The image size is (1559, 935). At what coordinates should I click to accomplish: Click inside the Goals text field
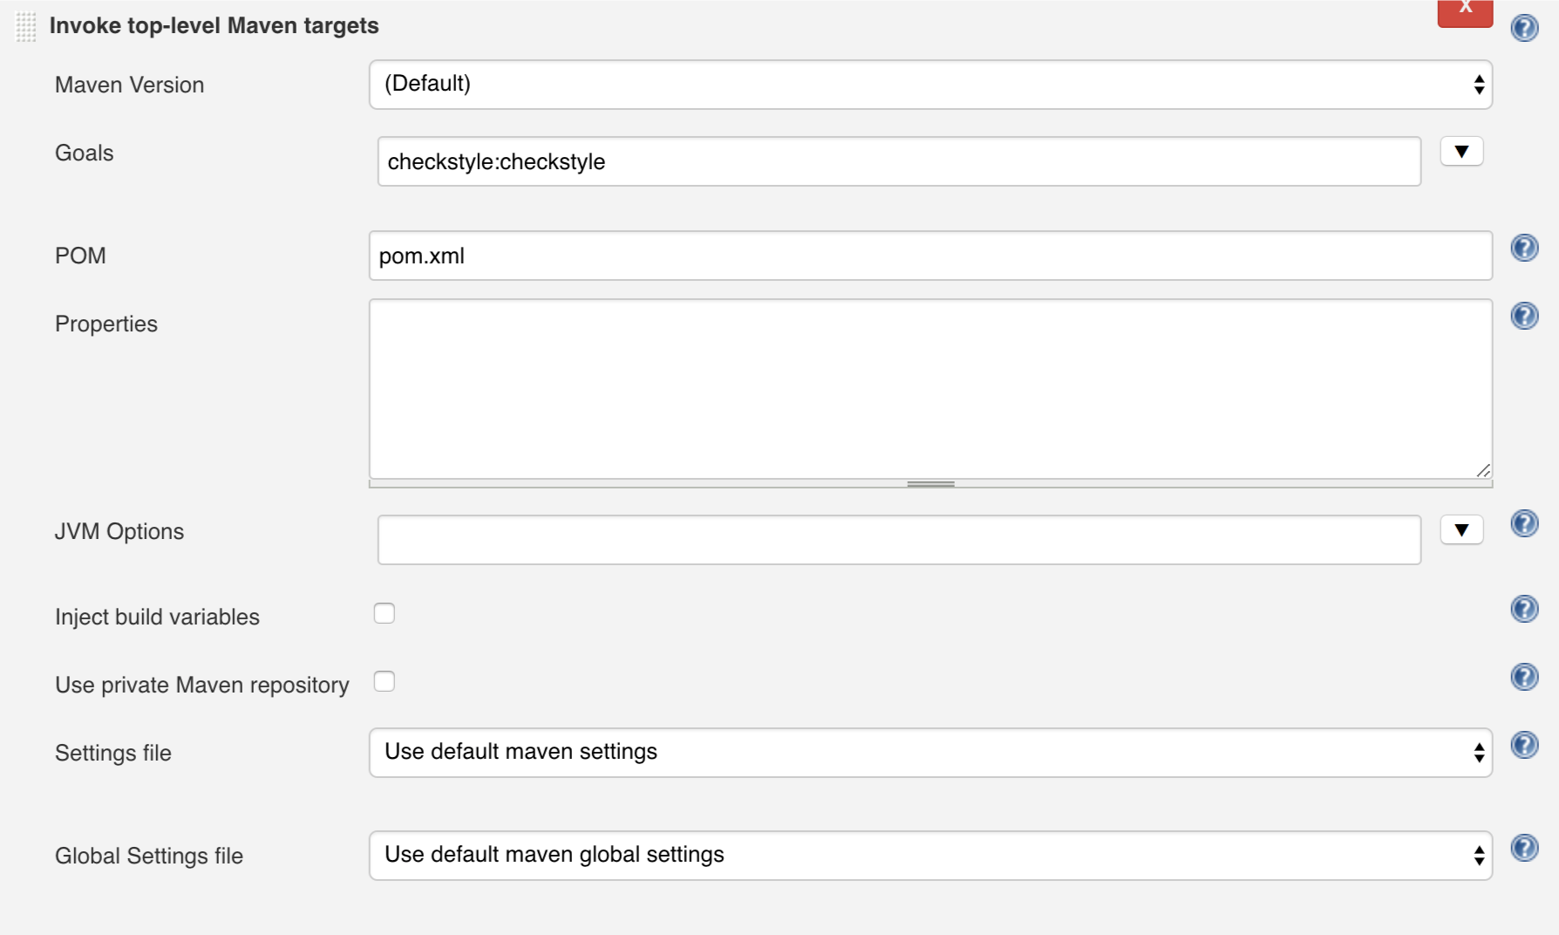point(898,161)
